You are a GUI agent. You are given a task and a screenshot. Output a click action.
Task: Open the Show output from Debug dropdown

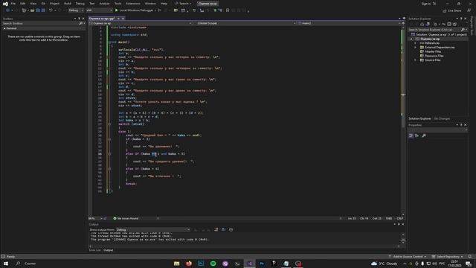pyautogui.click(x=153, y=230)
